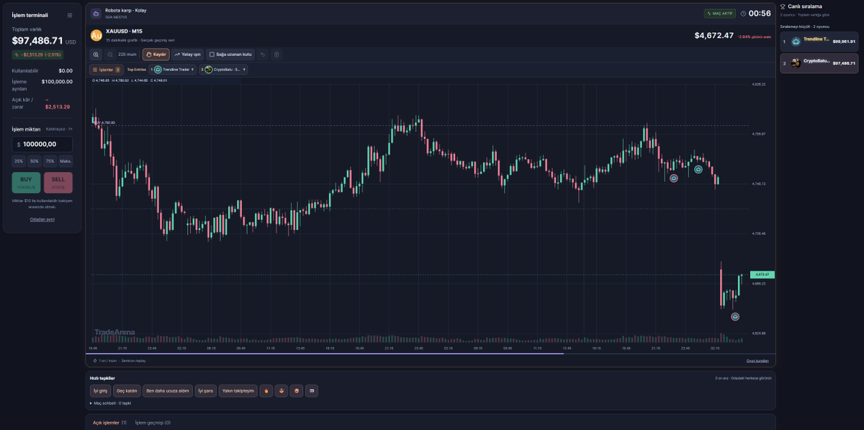Image resolution: width=864 pixels, height=430 pixels.
Task: Send the İyi giriş quick reaction
Action: pos(100,390)
